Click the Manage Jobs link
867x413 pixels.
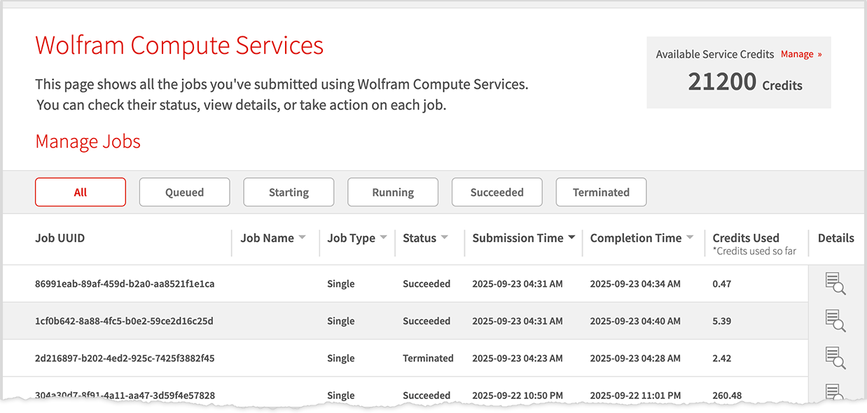tap(88, 141)
